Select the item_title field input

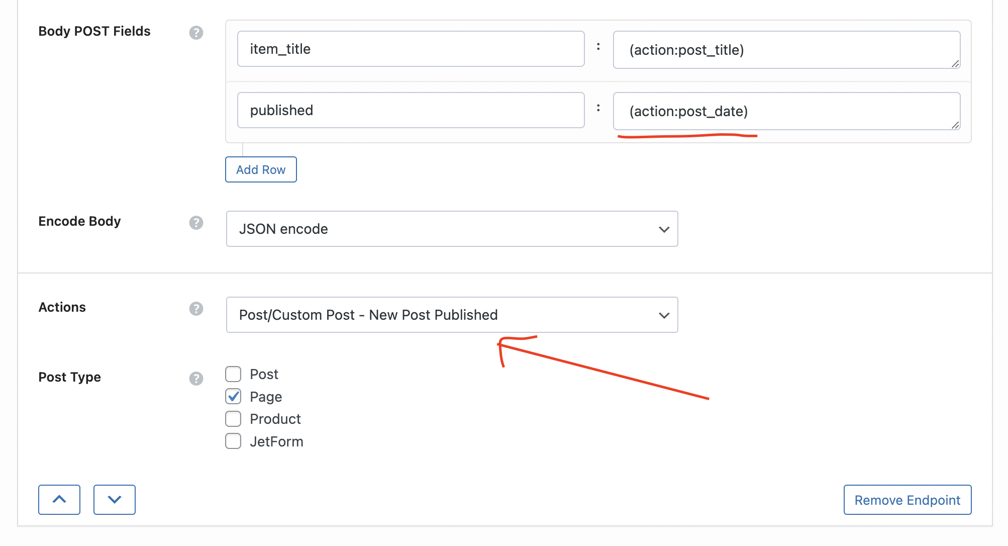tap(411, 48)
